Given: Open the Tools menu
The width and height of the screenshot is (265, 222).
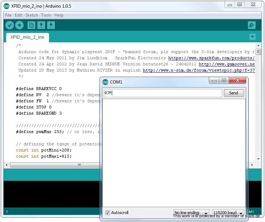Looking at the screenshot, I should point(46,15).
